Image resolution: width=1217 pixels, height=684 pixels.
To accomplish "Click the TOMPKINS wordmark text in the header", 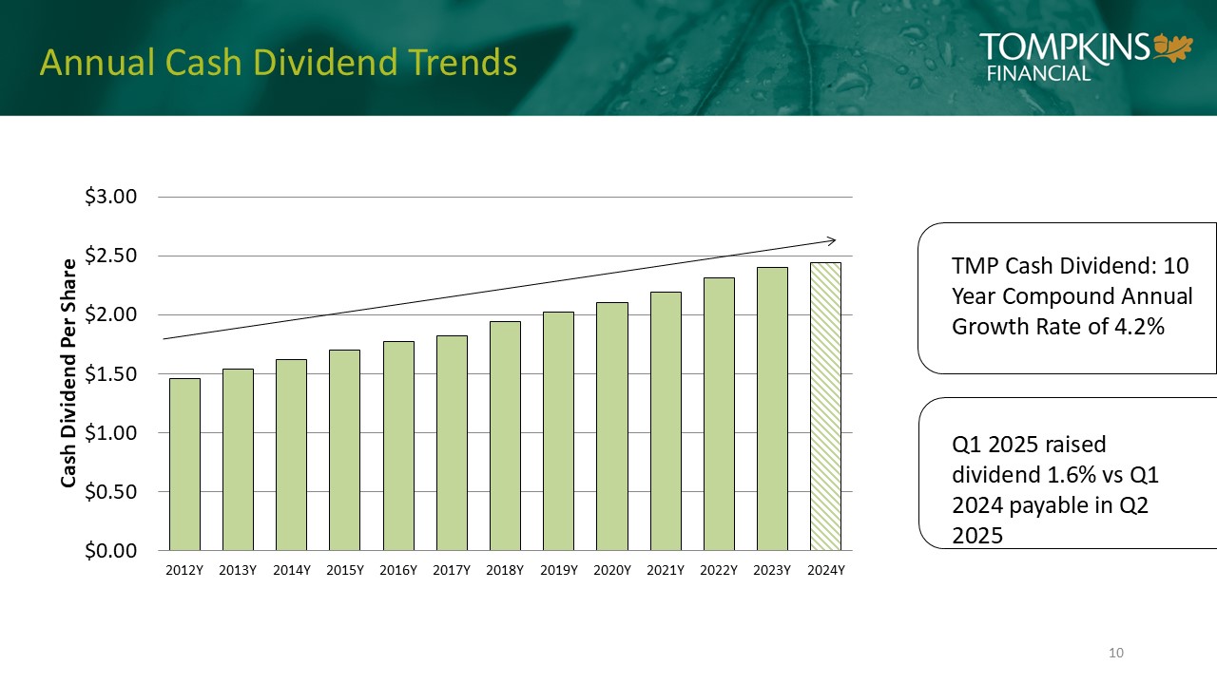I will click(x=1063, y=47).
